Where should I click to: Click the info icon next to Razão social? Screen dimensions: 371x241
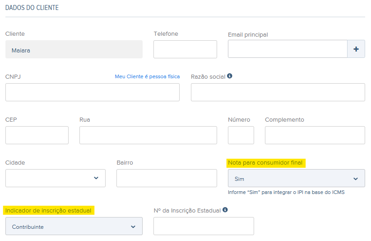coord(230,76)
